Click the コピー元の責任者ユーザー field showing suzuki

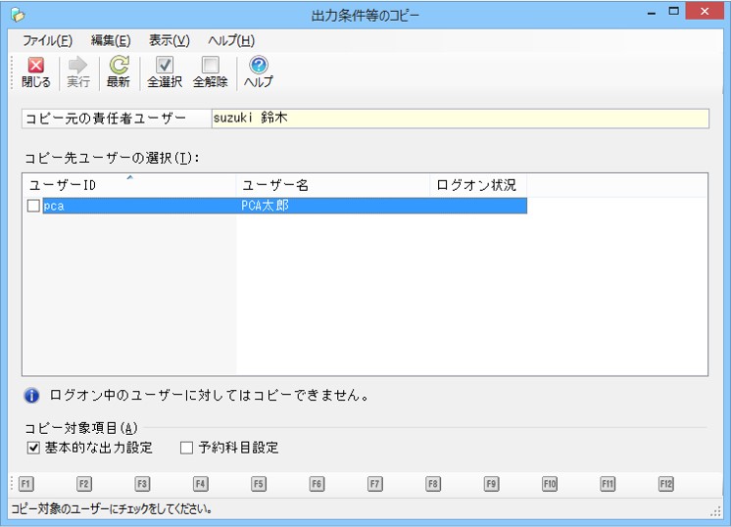click(x=459, y=119)
